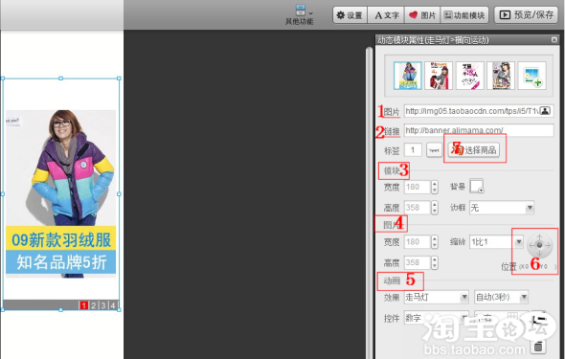This screenshot has height=359, width=565.
Task: Click the person icon in 图片 URL field
Action: 545,111
